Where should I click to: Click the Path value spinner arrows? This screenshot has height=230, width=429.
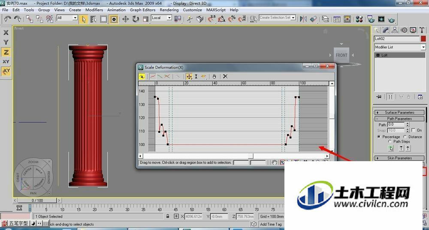pos(408,124)
